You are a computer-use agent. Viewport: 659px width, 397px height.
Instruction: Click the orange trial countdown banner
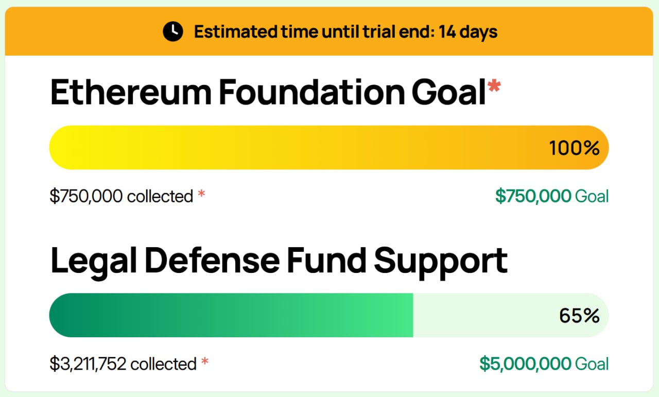(x=329, y=31)
